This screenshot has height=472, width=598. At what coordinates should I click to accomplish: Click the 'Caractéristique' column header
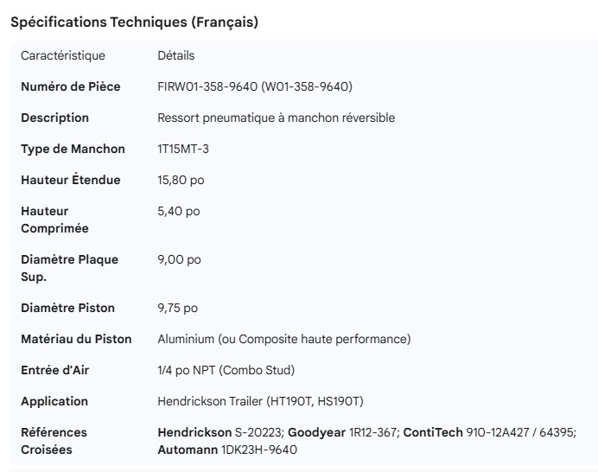63,56
